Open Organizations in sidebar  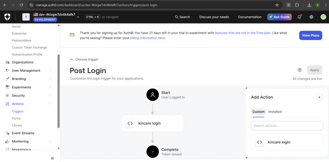point(22,62)
